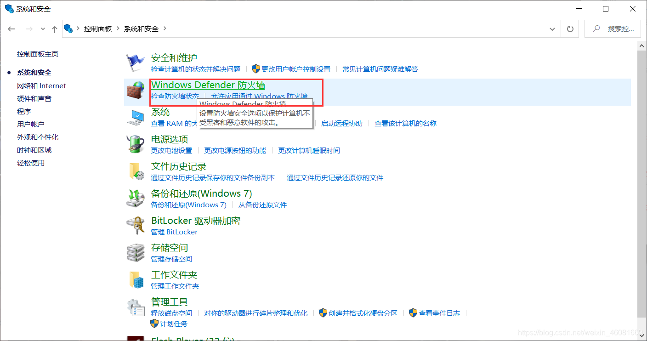Click the shield icon next to 更改用户帐户控制设置

(256, 69)
